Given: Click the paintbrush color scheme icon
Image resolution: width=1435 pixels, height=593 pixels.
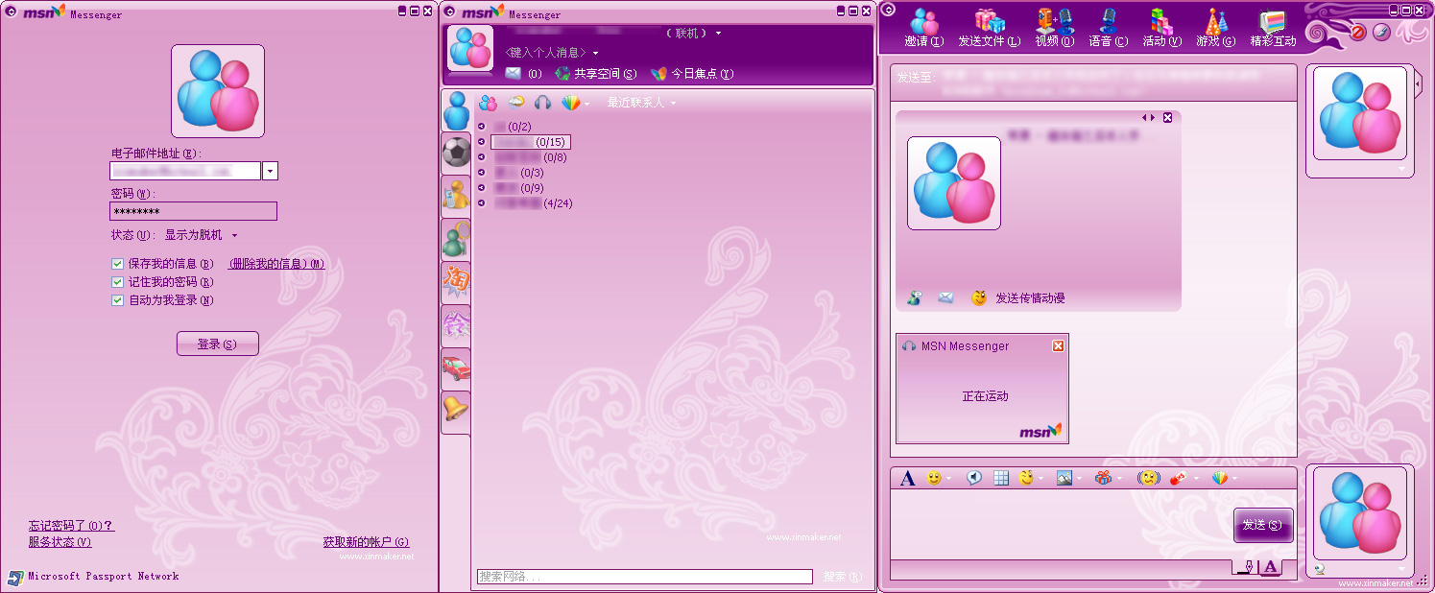Looking at the screenshot, I should tap(1381, 32).
